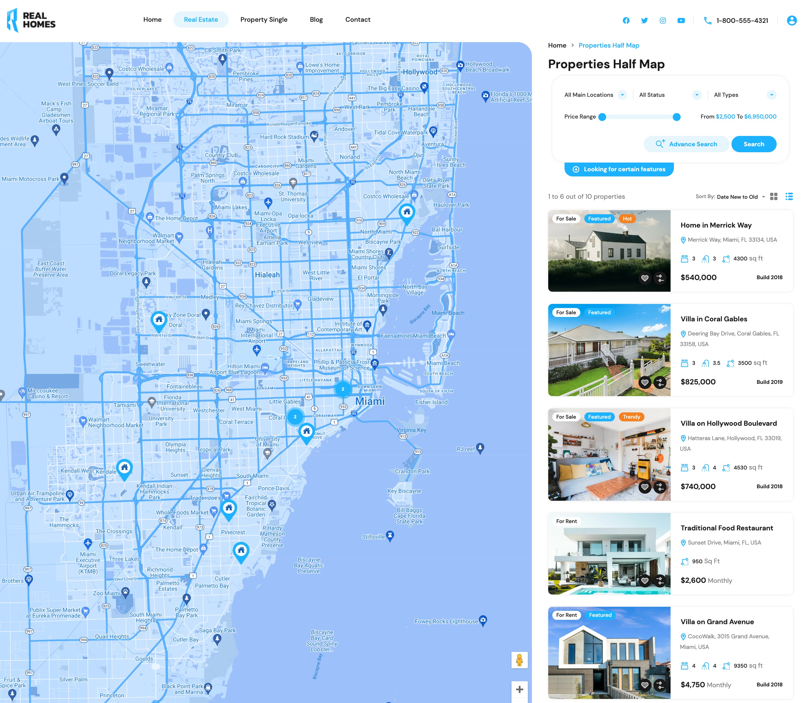Open the Property Single menu item
Viewport: 806px width, 703px height.
pyautogui.click(x=264, y=20)
